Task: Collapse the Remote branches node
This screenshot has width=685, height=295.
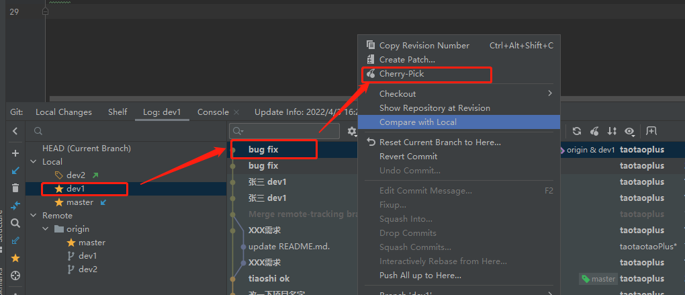Action: tap(33, 216)
